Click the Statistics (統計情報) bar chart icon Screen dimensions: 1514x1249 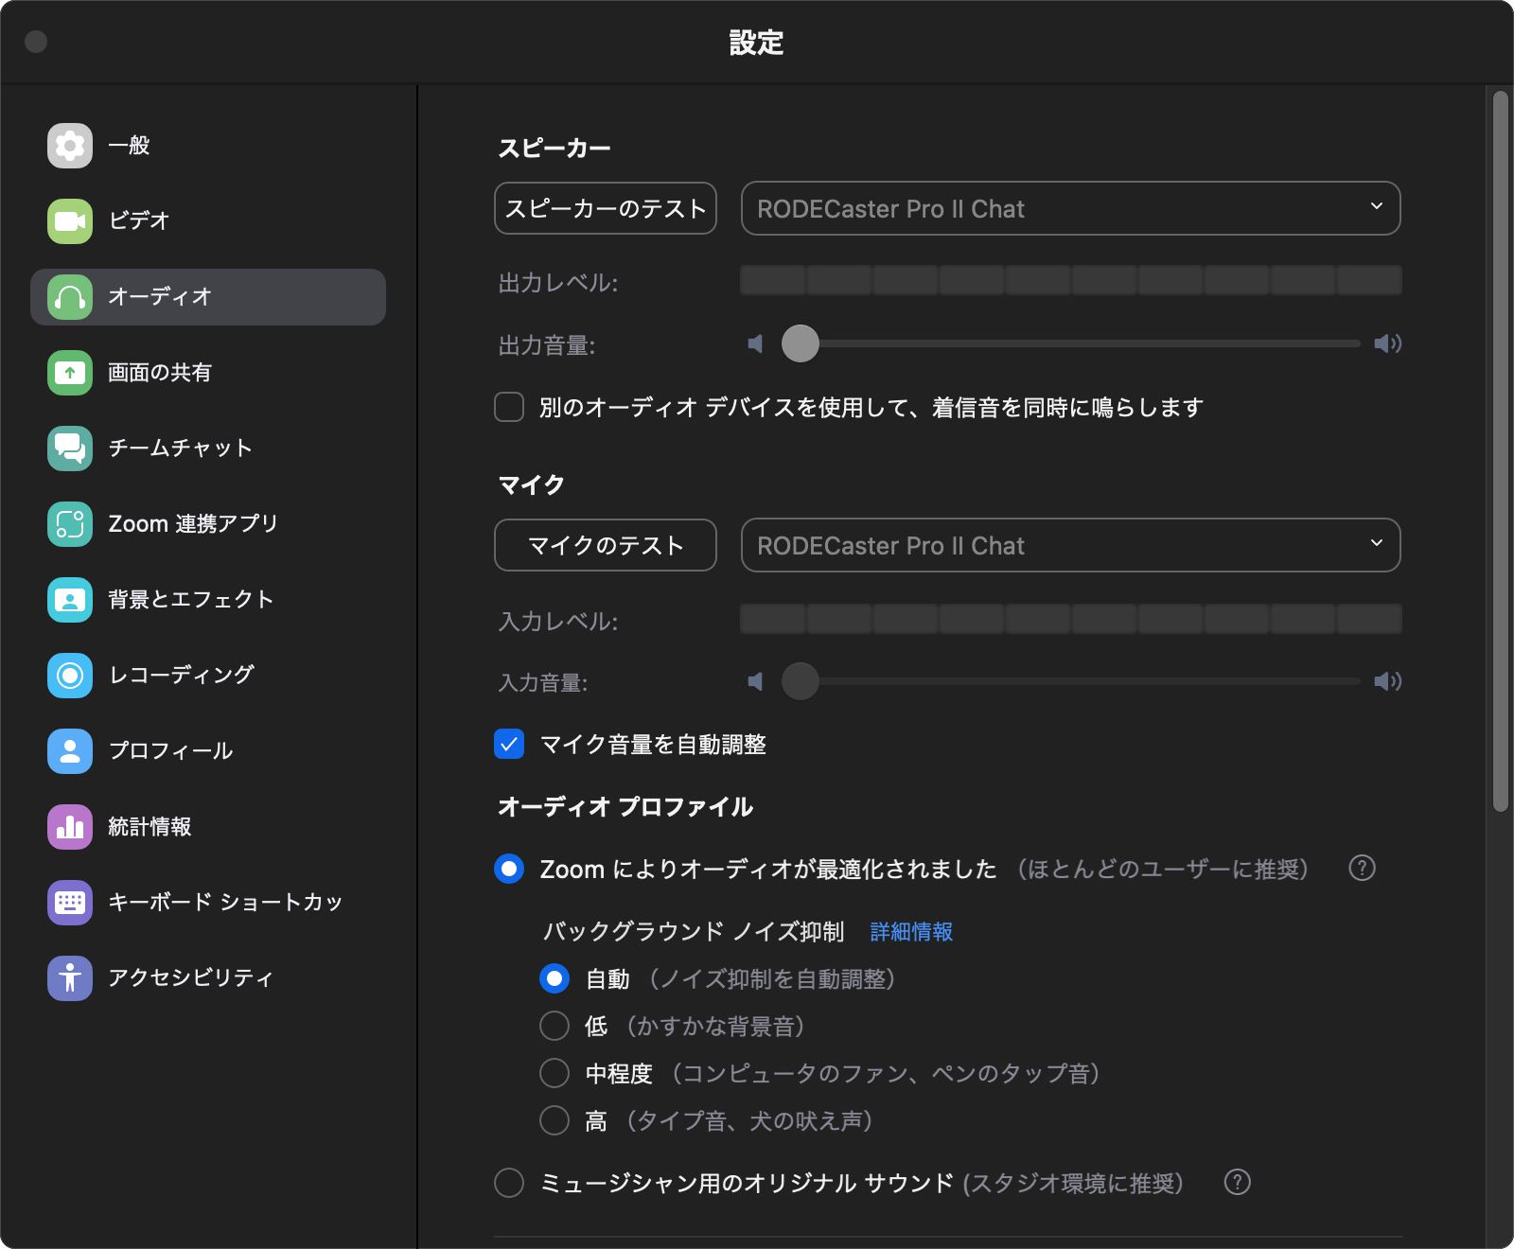click(x=70, y=827)
